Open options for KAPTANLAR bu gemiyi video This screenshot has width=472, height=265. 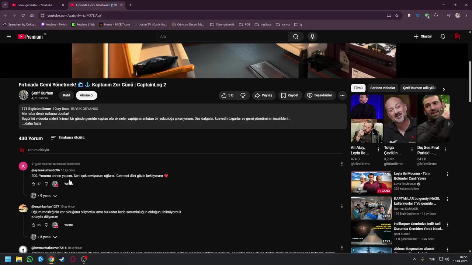(x=448, y=199)
